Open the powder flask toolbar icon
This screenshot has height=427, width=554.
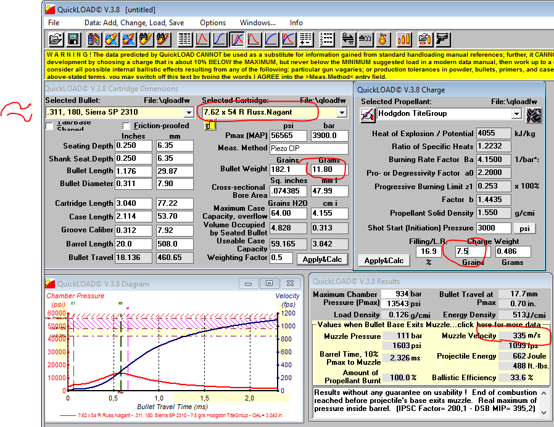coord(382,39)
